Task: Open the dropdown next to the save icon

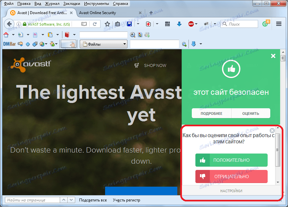Action: click(x=138, y=24)
